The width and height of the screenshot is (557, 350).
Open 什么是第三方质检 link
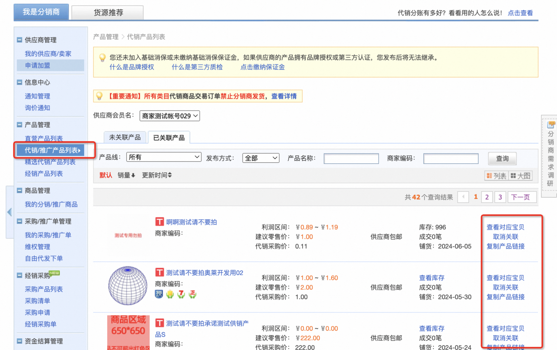point(197,67)
